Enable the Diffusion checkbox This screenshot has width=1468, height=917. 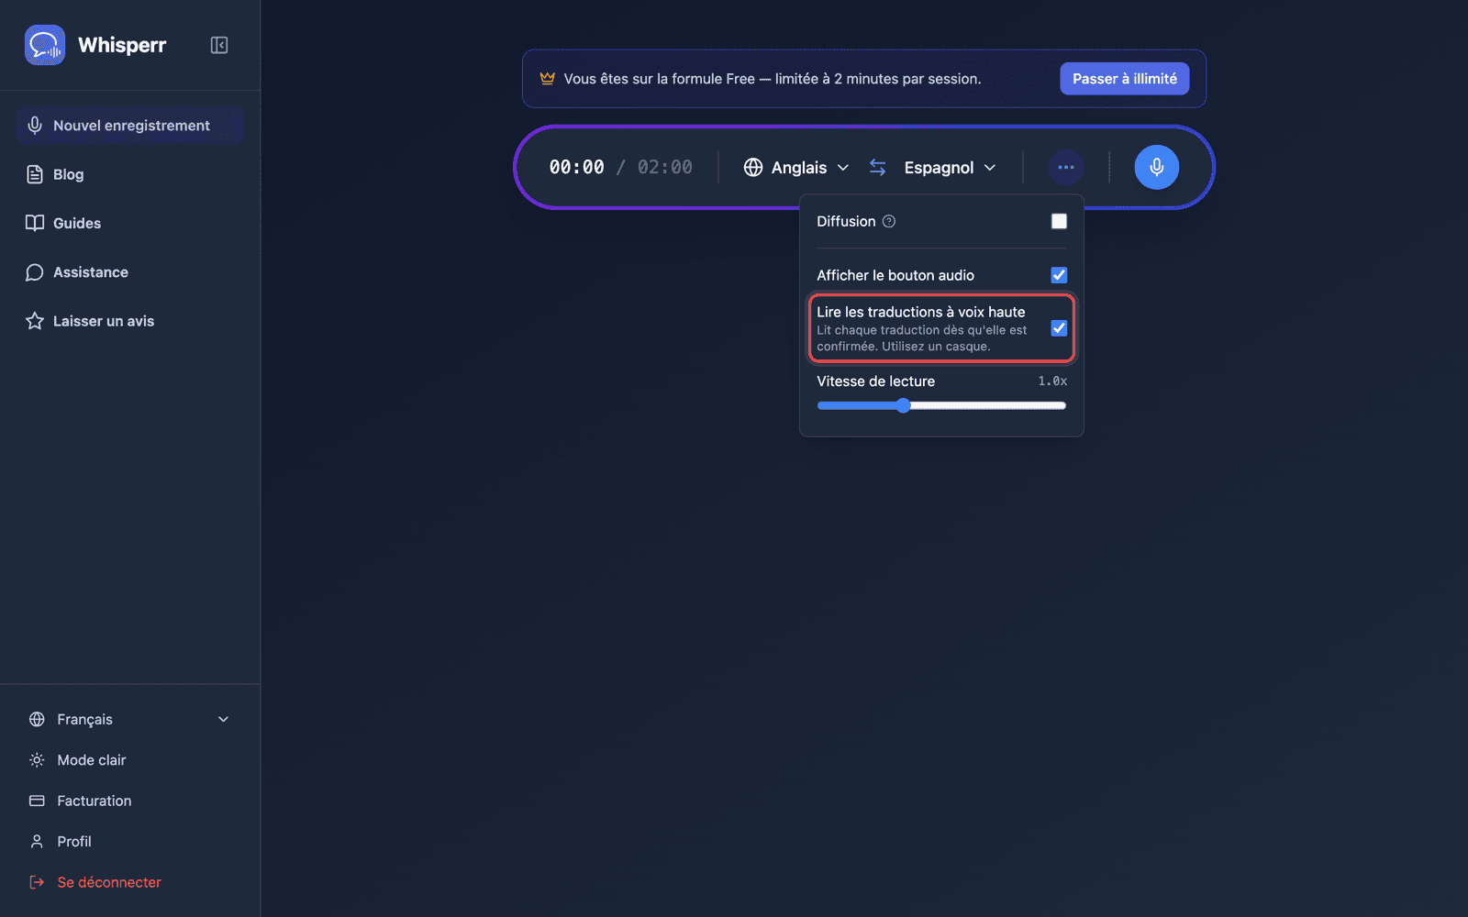pyautogui.click(x=1059, y=221)
